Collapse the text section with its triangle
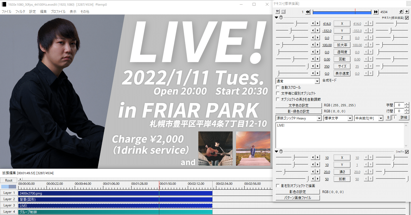Screen dimensions: 411x215 coord(277,18)
